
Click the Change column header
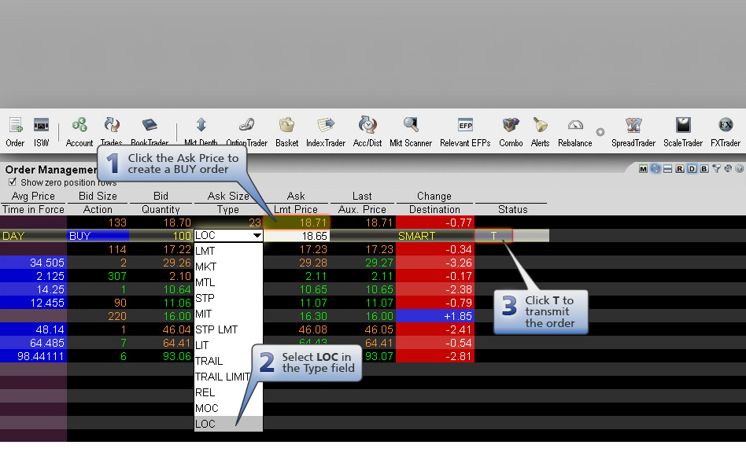click(x=434, y=196)
